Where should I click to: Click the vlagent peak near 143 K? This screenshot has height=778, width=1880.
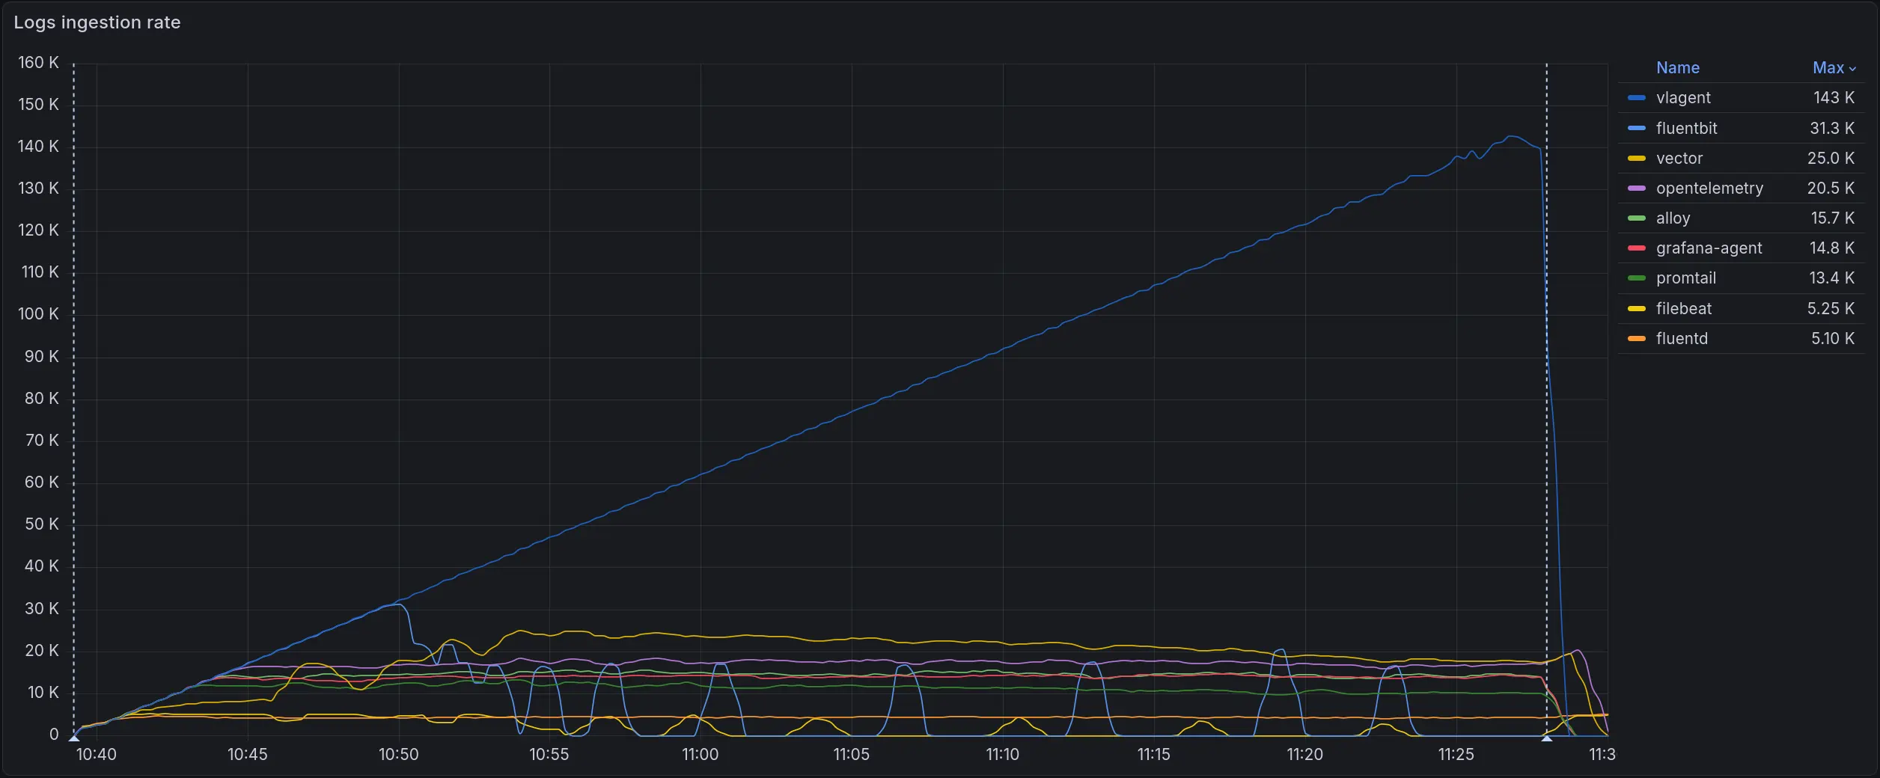(1512, 136)
